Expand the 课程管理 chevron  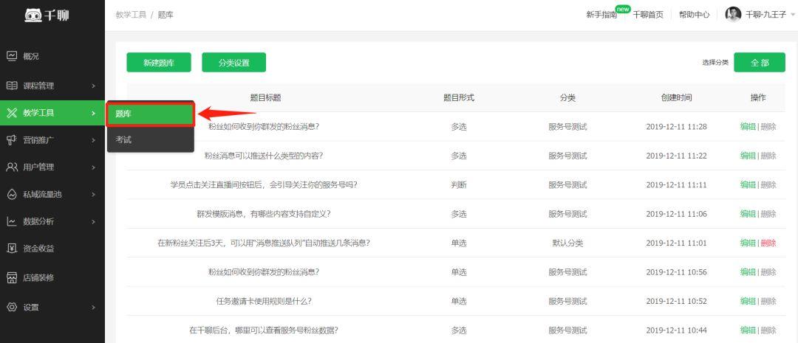coord(93,86)
